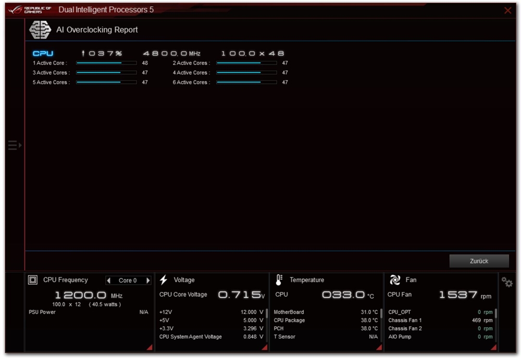Click the 3 Active Cores ratio bar
This screenshot has width=521, height=358.
pyautogui.click(x=106, y=72)
